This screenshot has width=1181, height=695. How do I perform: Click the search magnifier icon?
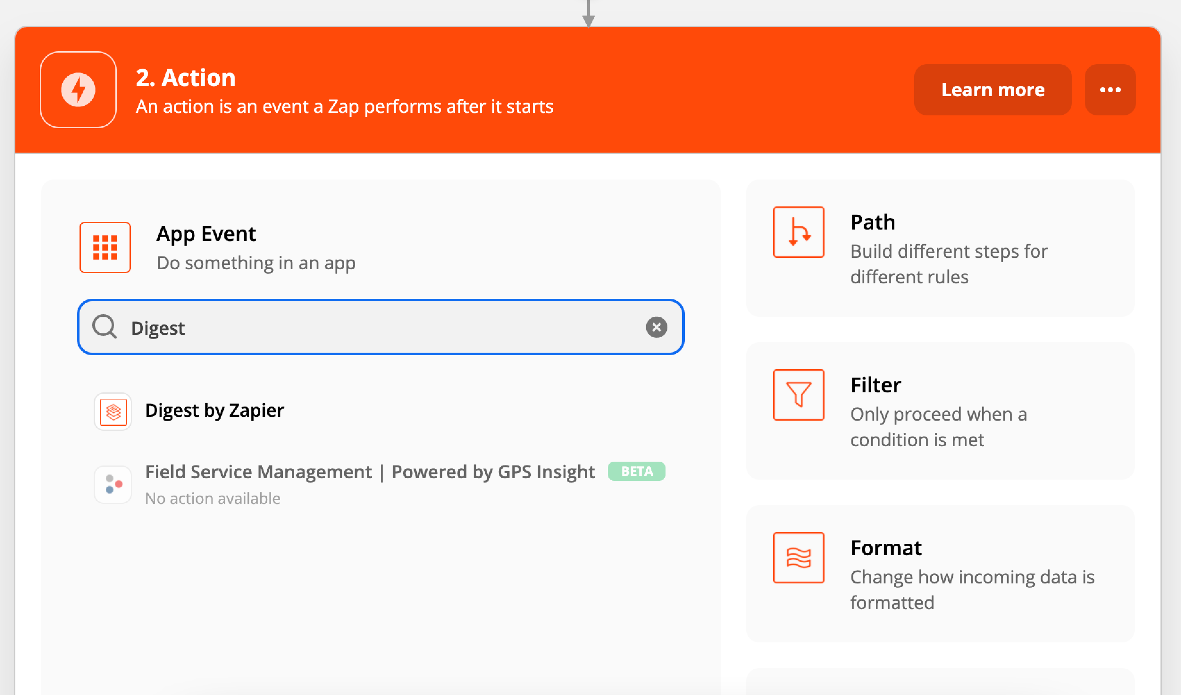[105, 327]
